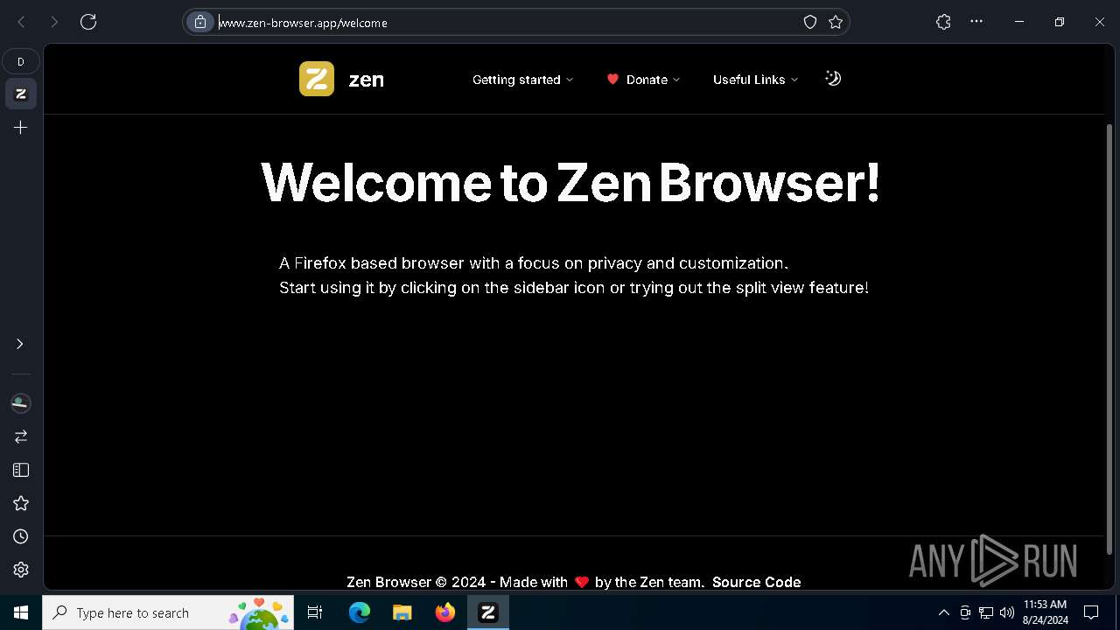Select the Zen tab in the sidebar
The width and height of the screenshot is (1120, 630).
pos(21,94)
